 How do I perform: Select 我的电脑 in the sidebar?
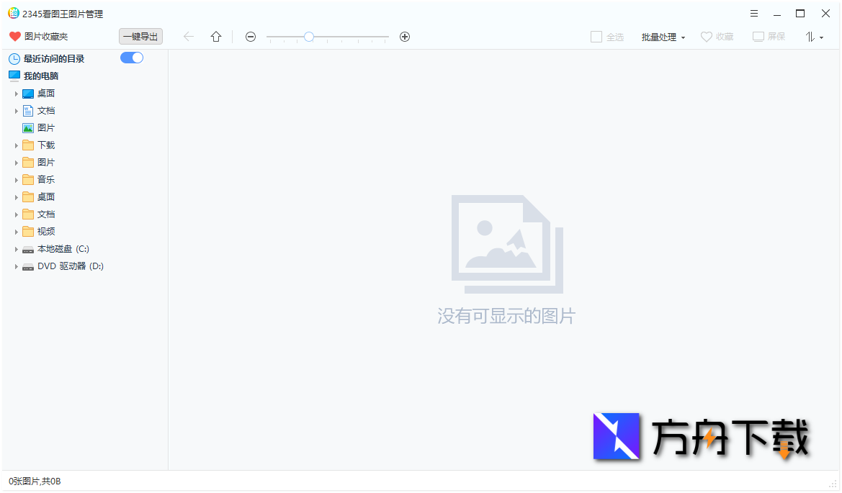pyautogui.click(x=40, y=75)
